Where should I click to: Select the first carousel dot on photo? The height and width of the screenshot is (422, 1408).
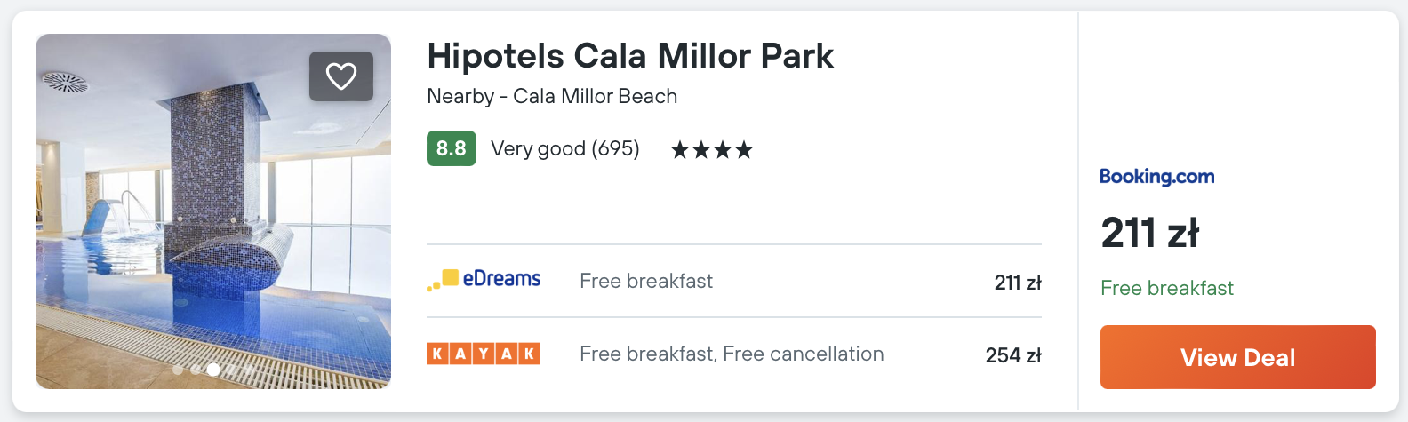coord(178,369)
